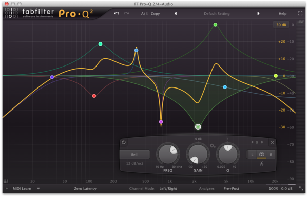Click the FREQ knob
This screenshot has width=308, height=197.
168,154
